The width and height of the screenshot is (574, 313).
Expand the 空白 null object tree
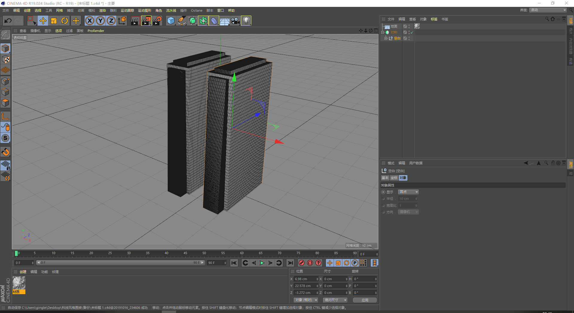point(386,38)
